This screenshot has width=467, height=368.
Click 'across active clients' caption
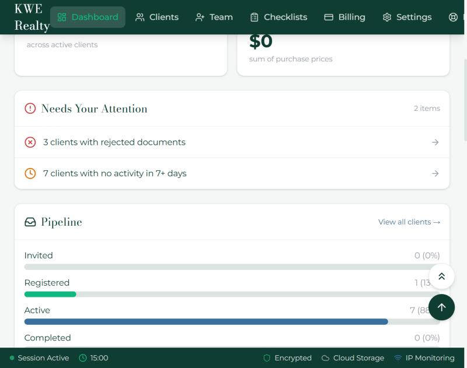(x=62, y=45)
